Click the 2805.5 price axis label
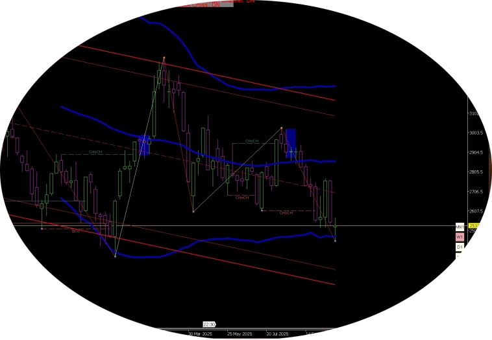 point(476,172)
